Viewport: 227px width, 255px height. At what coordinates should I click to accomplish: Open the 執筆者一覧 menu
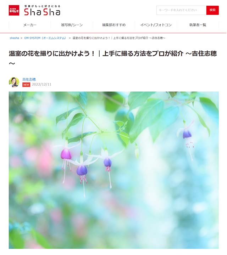click(x=198, y=25)
